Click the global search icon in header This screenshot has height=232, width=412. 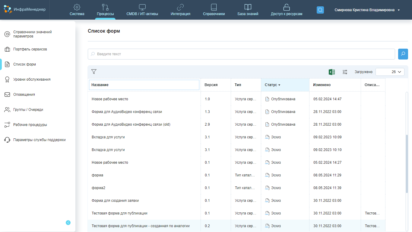[x=320, y=10]
